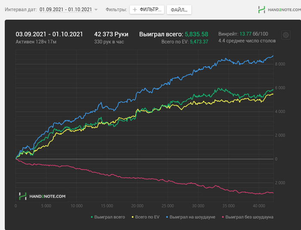Click the Hand2Note logo at top right
Image resolution: width=301 pixels, height=230 pixels.
pyautogui.click(x=279, y=9)
